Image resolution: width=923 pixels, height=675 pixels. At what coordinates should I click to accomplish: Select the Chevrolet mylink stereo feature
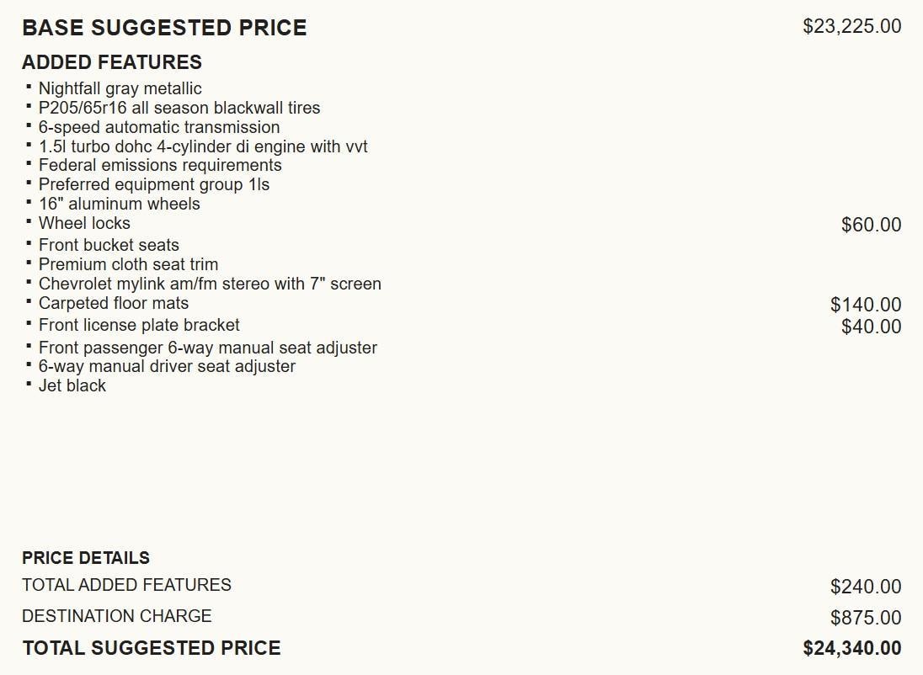[210, 284]
